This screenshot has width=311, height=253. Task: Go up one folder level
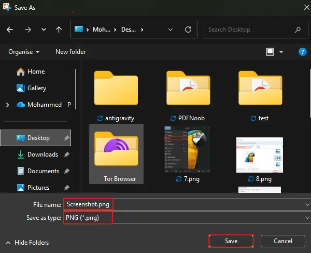coord(59,30)
